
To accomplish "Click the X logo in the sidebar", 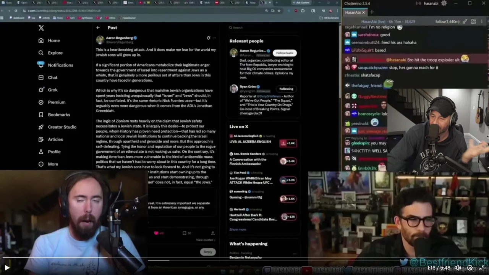I will tap(41, 28).
